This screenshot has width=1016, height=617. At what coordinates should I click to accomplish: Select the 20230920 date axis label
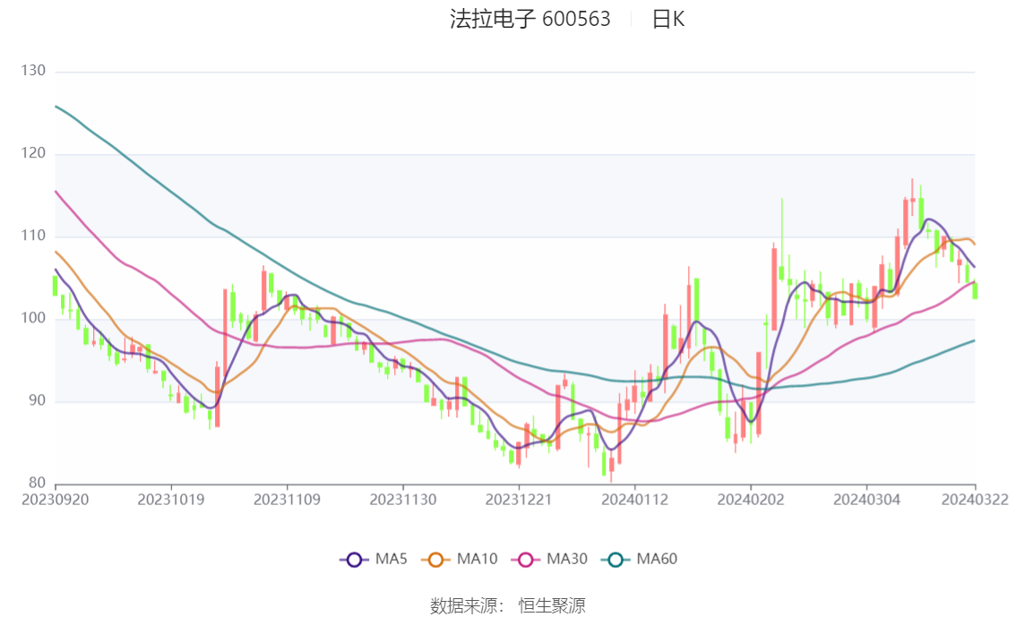tap(55, 500)
